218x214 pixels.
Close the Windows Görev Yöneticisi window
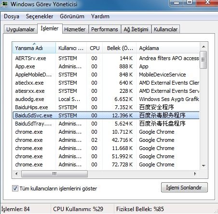pyautogui.click(x=207, y=2)
